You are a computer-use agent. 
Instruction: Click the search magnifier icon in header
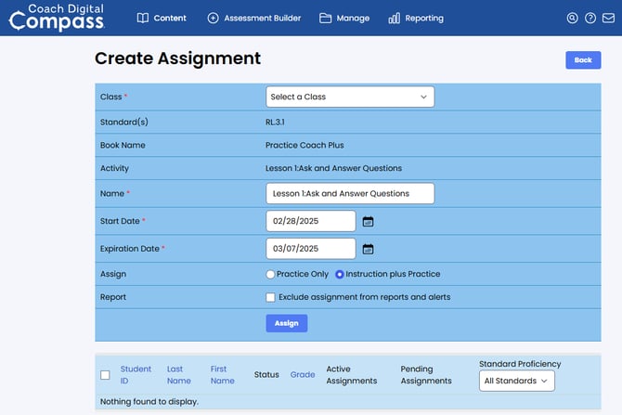(x=572, y=18)
